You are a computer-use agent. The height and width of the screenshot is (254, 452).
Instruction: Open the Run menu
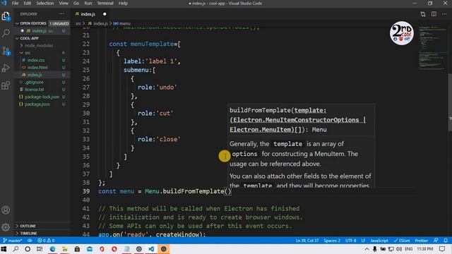pos(88,4)
